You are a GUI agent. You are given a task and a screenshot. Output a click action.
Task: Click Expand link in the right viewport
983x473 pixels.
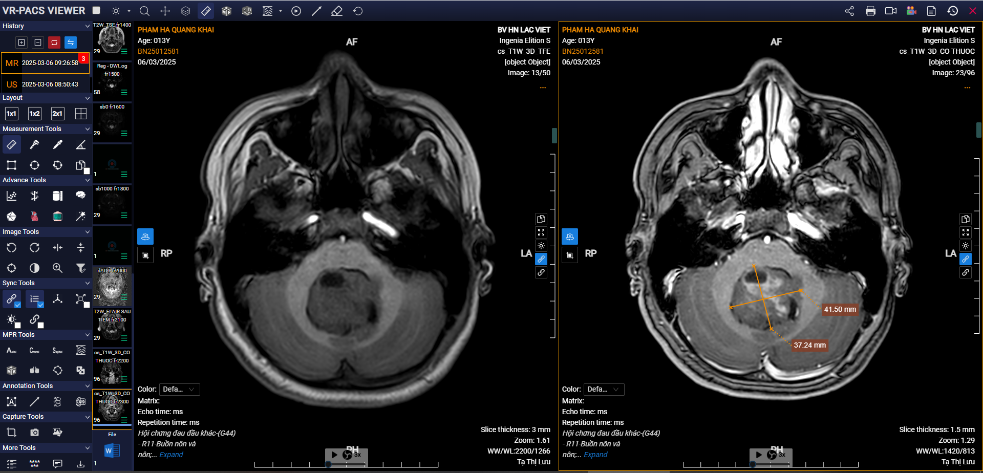(595, 455)
